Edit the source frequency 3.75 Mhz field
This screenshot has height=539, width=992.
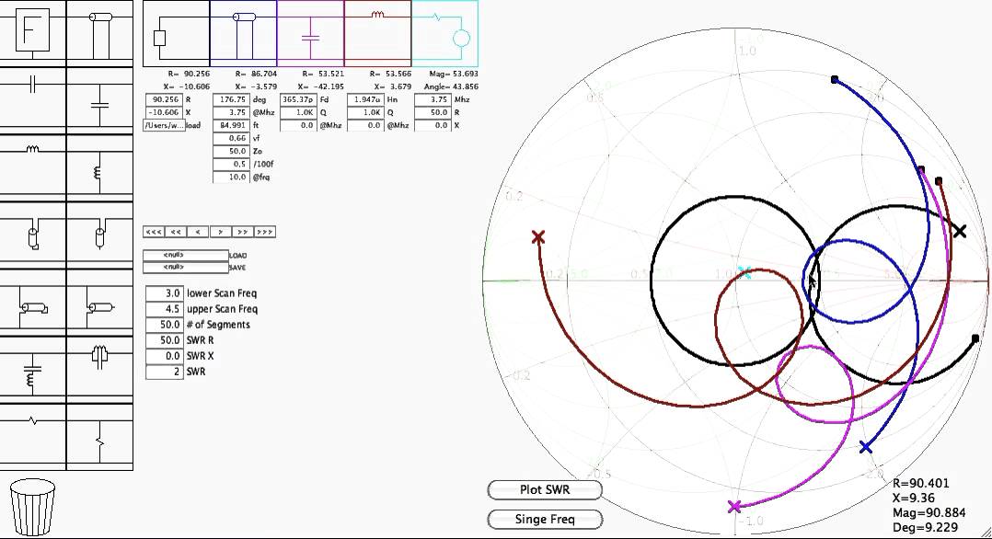[433, 99]
